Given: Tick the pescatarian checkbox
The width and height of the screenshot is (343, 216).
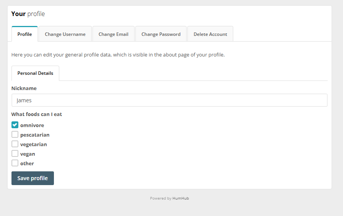Looking at the screenshot, I should [15, 134].
